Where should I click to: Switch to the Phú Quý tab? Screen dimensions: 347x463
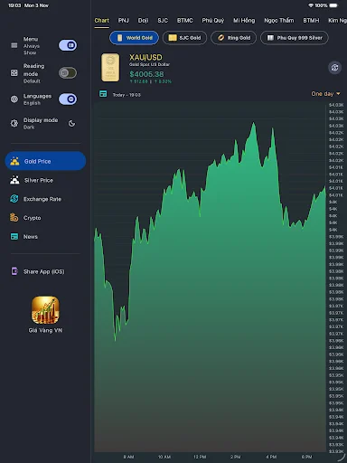[x=213, y=21]
